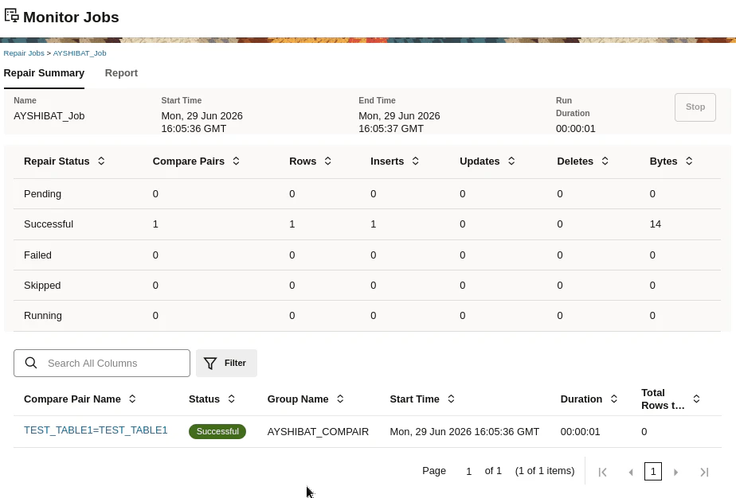Sort by Inserts column arrows
The image size is (736, 498).
416,161
